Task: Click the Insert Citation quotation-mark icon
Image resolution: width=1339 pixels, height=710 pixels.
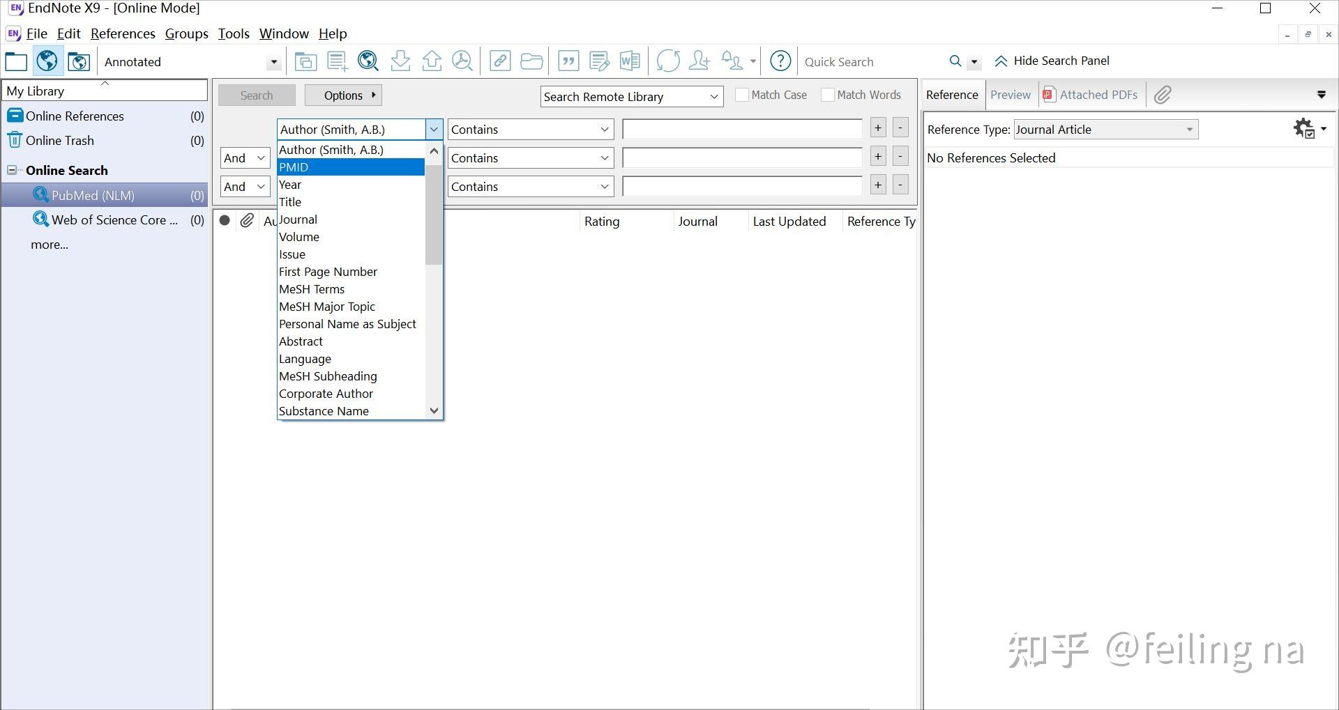Action: 568,62
